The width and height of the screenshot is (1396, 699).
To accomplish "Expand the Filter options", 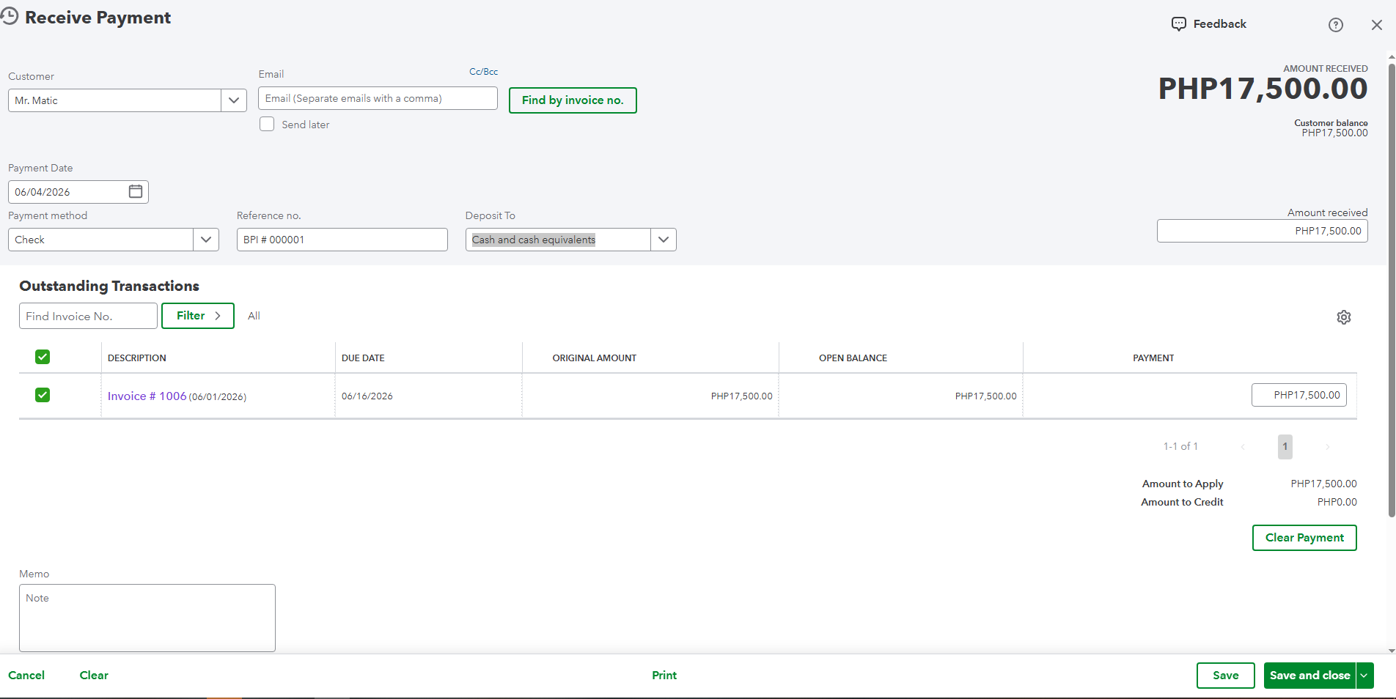I will pyautogui.click(x=198, y=316).
